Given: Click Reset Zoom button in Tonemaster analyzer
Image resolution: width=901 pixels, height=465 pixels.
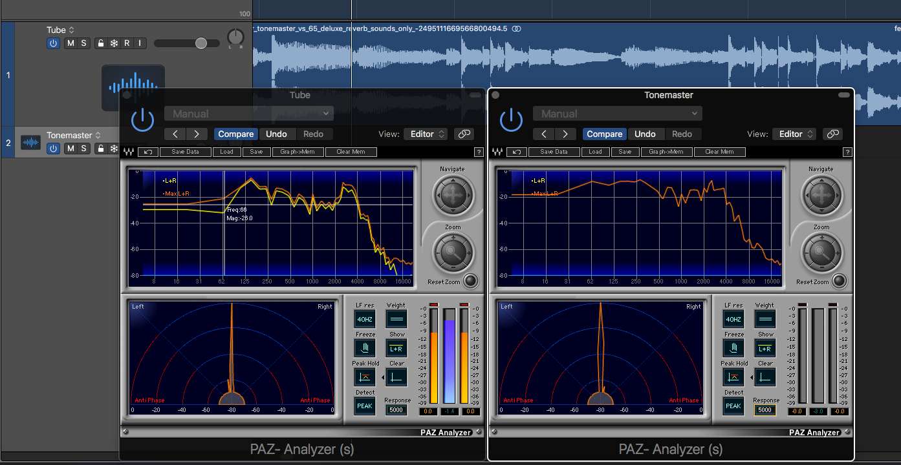Looking at the screenshot, I should (x=839, y=281).
